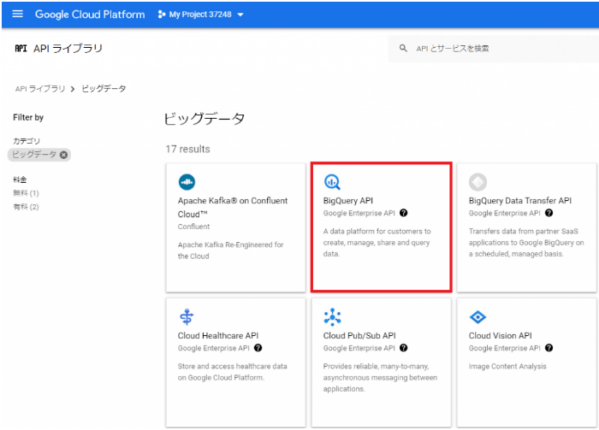
Task: Click 'Apache Kafka Re-Engineered for the Cloud' text
Action: tap(230, 250)
